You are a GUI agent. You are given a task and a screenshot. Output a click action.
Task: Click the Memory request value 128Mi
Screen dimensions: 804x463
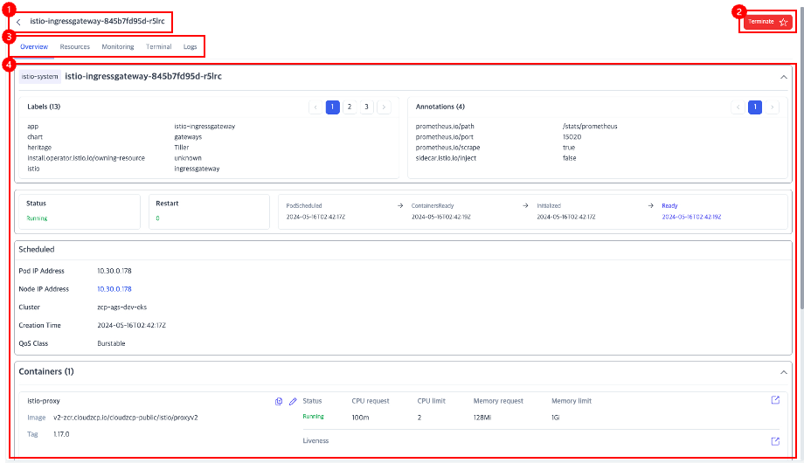tap(482, 418)
